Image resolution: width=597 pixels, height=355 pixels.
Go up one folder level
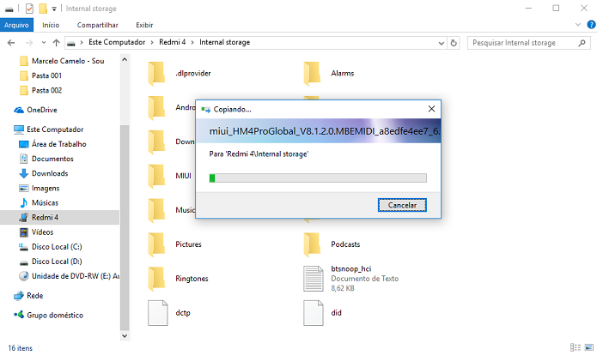[x=57, y=43]
